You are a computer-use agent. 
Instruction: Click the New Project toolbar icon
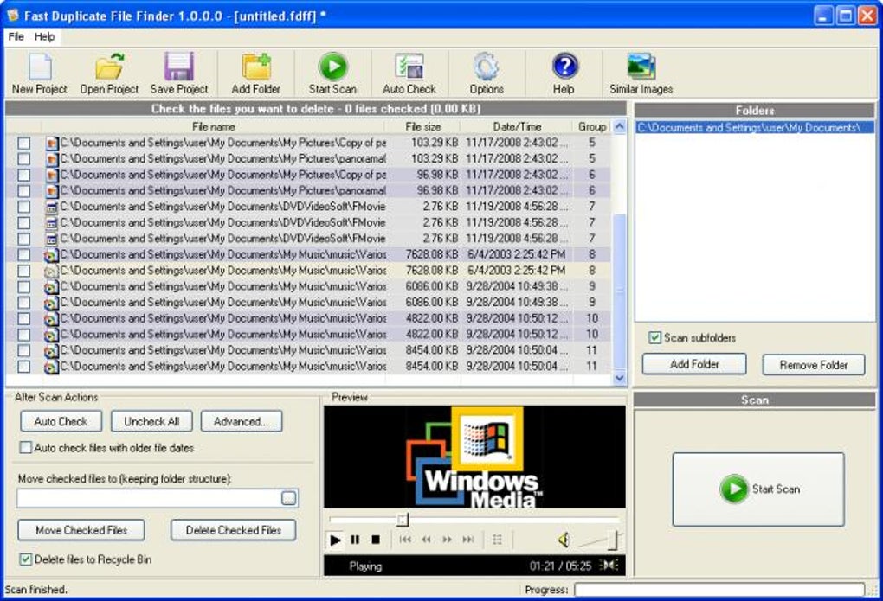(40, 67)
